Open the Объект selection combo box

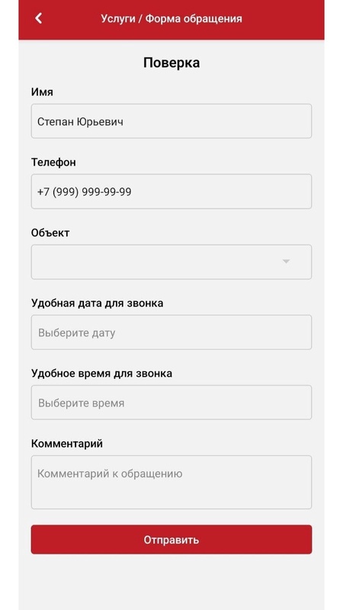point(171,262)
